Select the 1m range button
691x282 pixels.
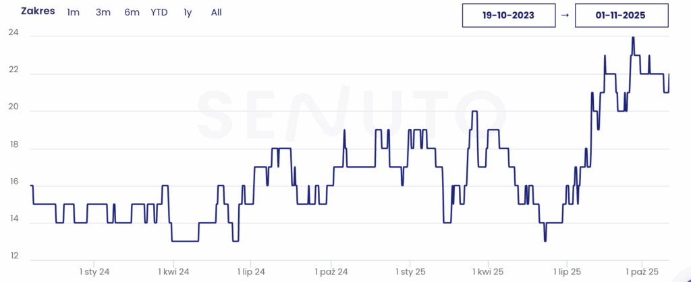pos(72,13)
